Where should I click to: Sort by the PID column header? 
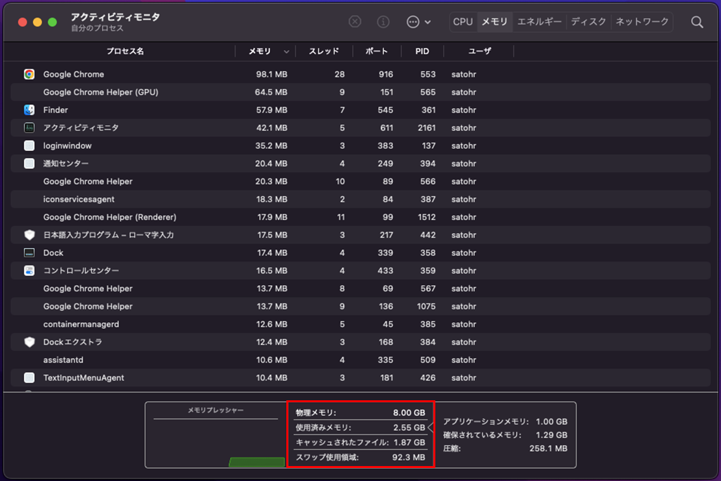click(422, 51)
